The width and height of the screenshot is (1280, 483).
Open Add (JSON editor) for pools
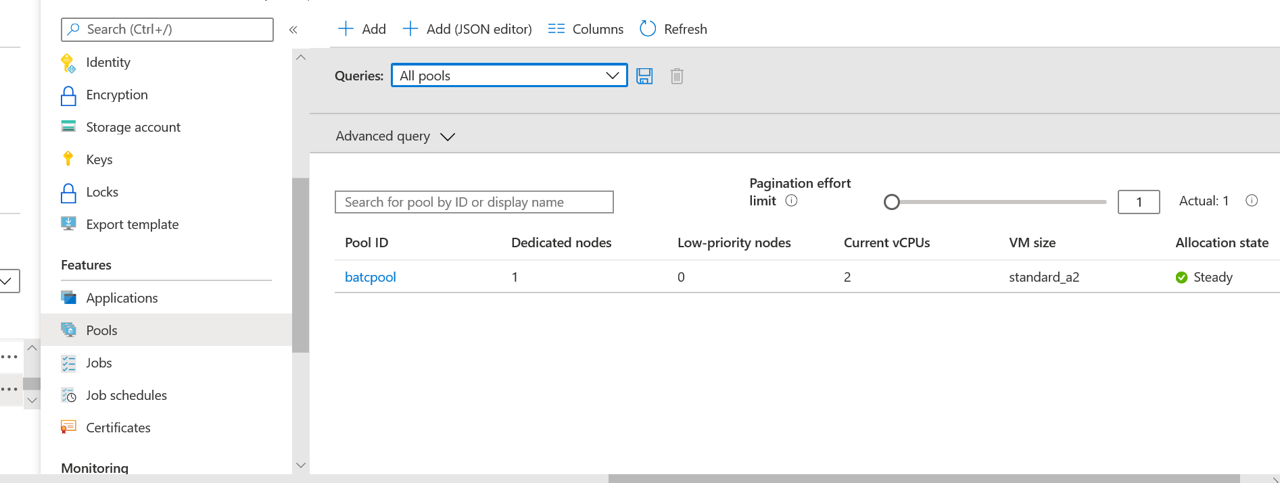coord(467,29)
